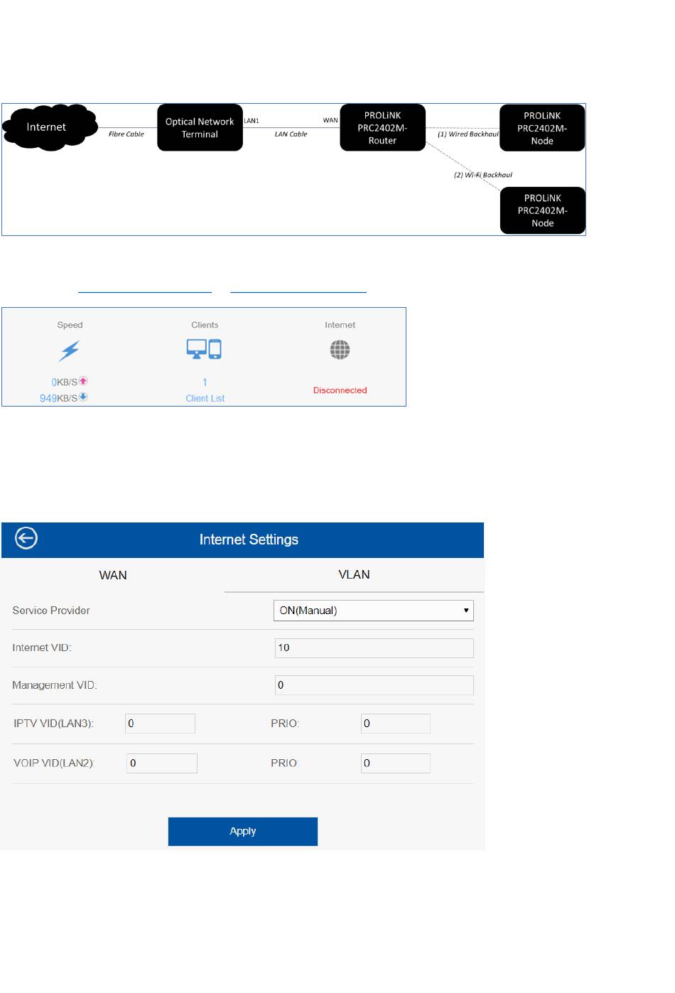Screen dimensions: 675x993
Task: Click the Internet Settings title text
Action: pos(249,540)
